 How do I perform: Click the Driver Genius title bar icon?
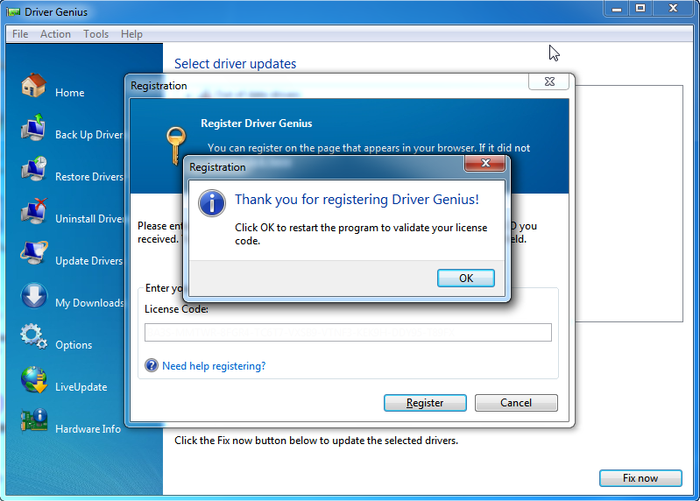click(13, 12)
